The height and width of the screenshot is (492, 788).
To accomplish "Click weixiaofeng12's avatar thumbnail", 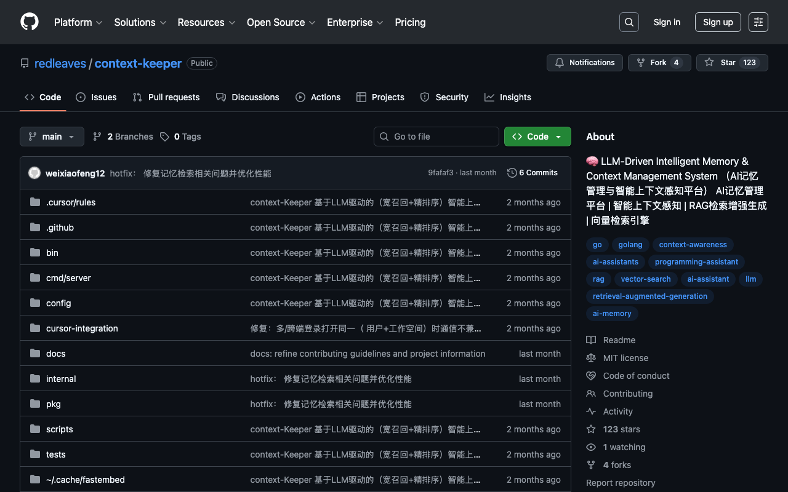I will pyautogui.click(x=34, y=173).
